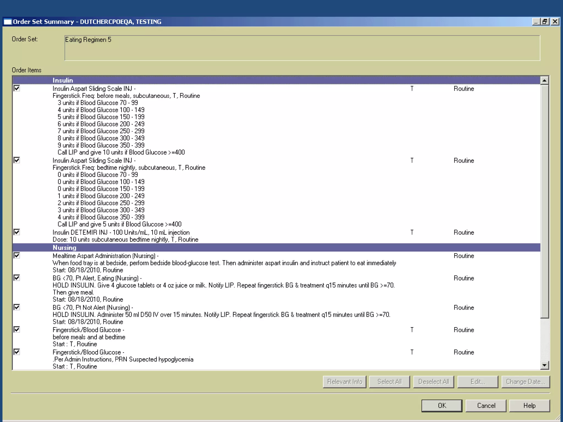
Task: Click the Change Date... button
Action: coord(526,382)
